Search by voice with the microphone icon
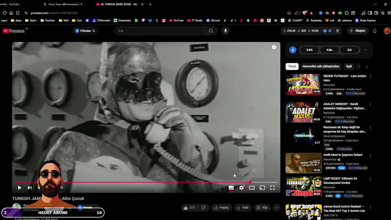This screenshot has height=220, width=391. (225, 31)
